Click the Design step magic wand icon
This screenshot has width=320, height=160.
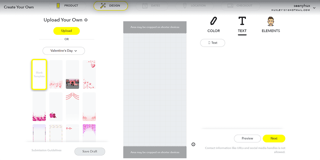103,6
